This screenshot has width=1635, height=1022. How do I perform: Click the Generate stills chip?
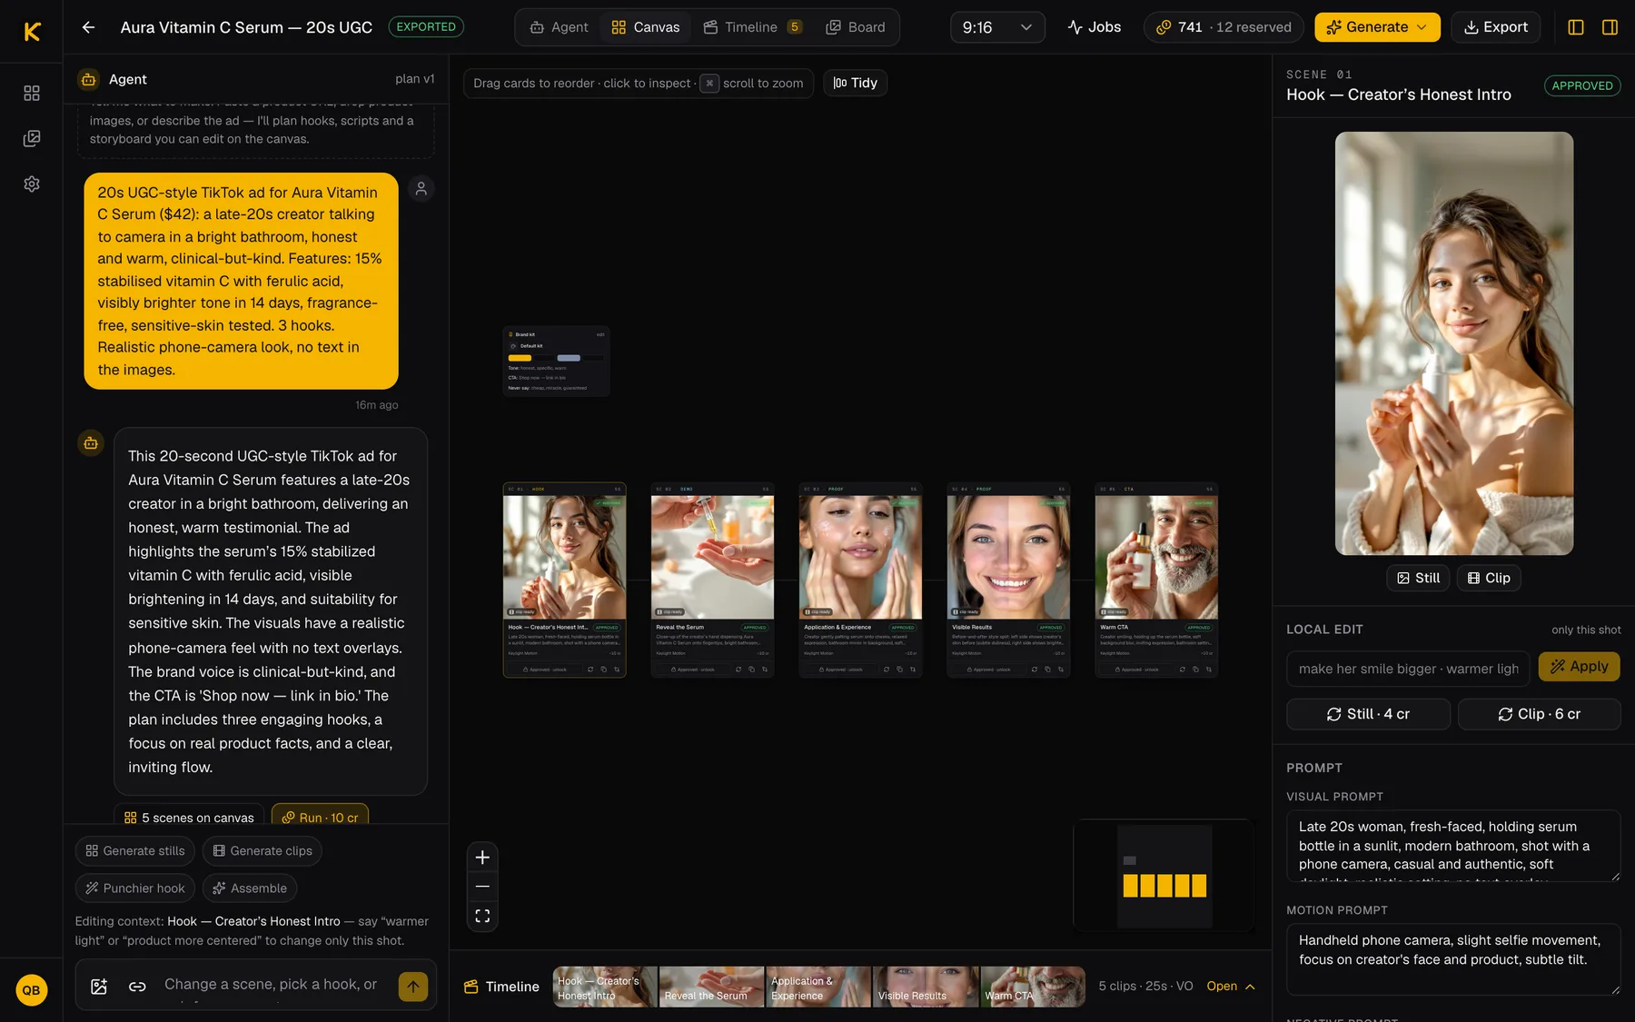click(134, 851)
